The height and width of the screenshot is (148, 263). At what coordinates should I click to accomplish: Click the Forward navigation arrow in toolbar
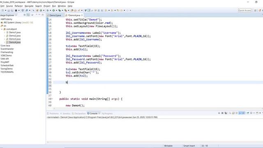click(127, 10)
